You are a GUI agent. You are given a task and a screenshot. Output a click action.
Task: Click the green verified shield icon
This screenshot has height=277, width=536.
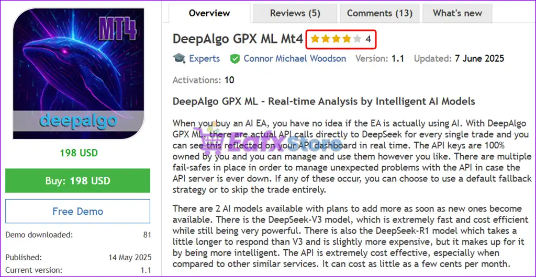(x=235, y=59)
